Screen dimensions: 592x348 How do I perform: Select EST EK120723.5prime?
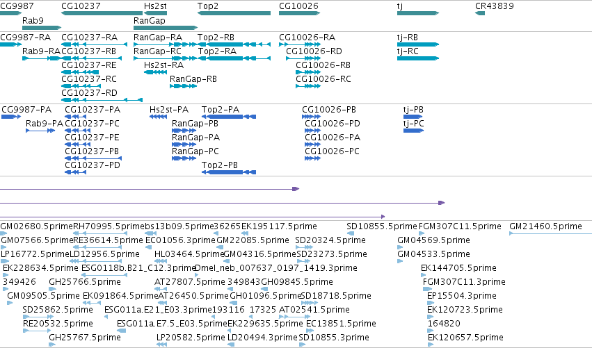pyautogui.click(x=430, y=317)
